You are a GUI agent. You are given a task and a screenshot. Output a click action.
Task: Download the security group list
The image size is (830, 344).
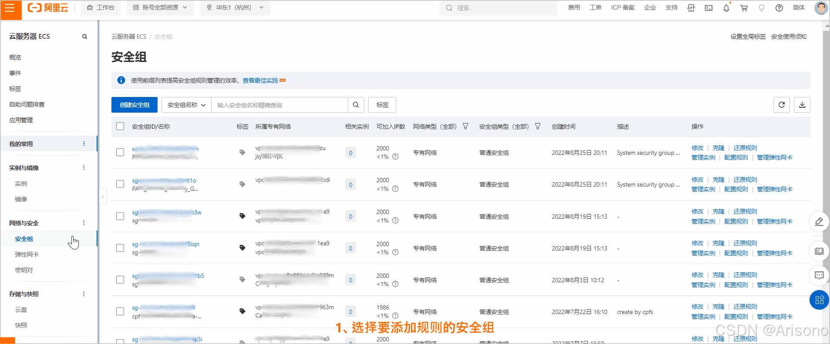point(802,105)
